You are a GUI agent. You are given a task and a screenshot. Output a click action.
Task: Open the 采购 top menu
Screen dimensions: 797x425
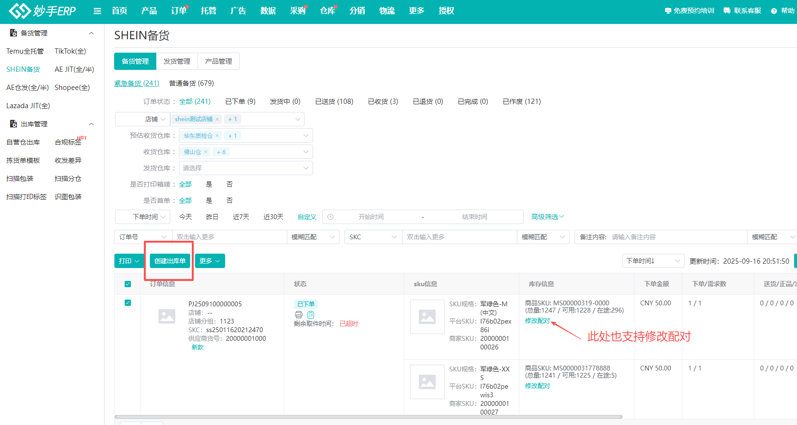coord(298,11)
